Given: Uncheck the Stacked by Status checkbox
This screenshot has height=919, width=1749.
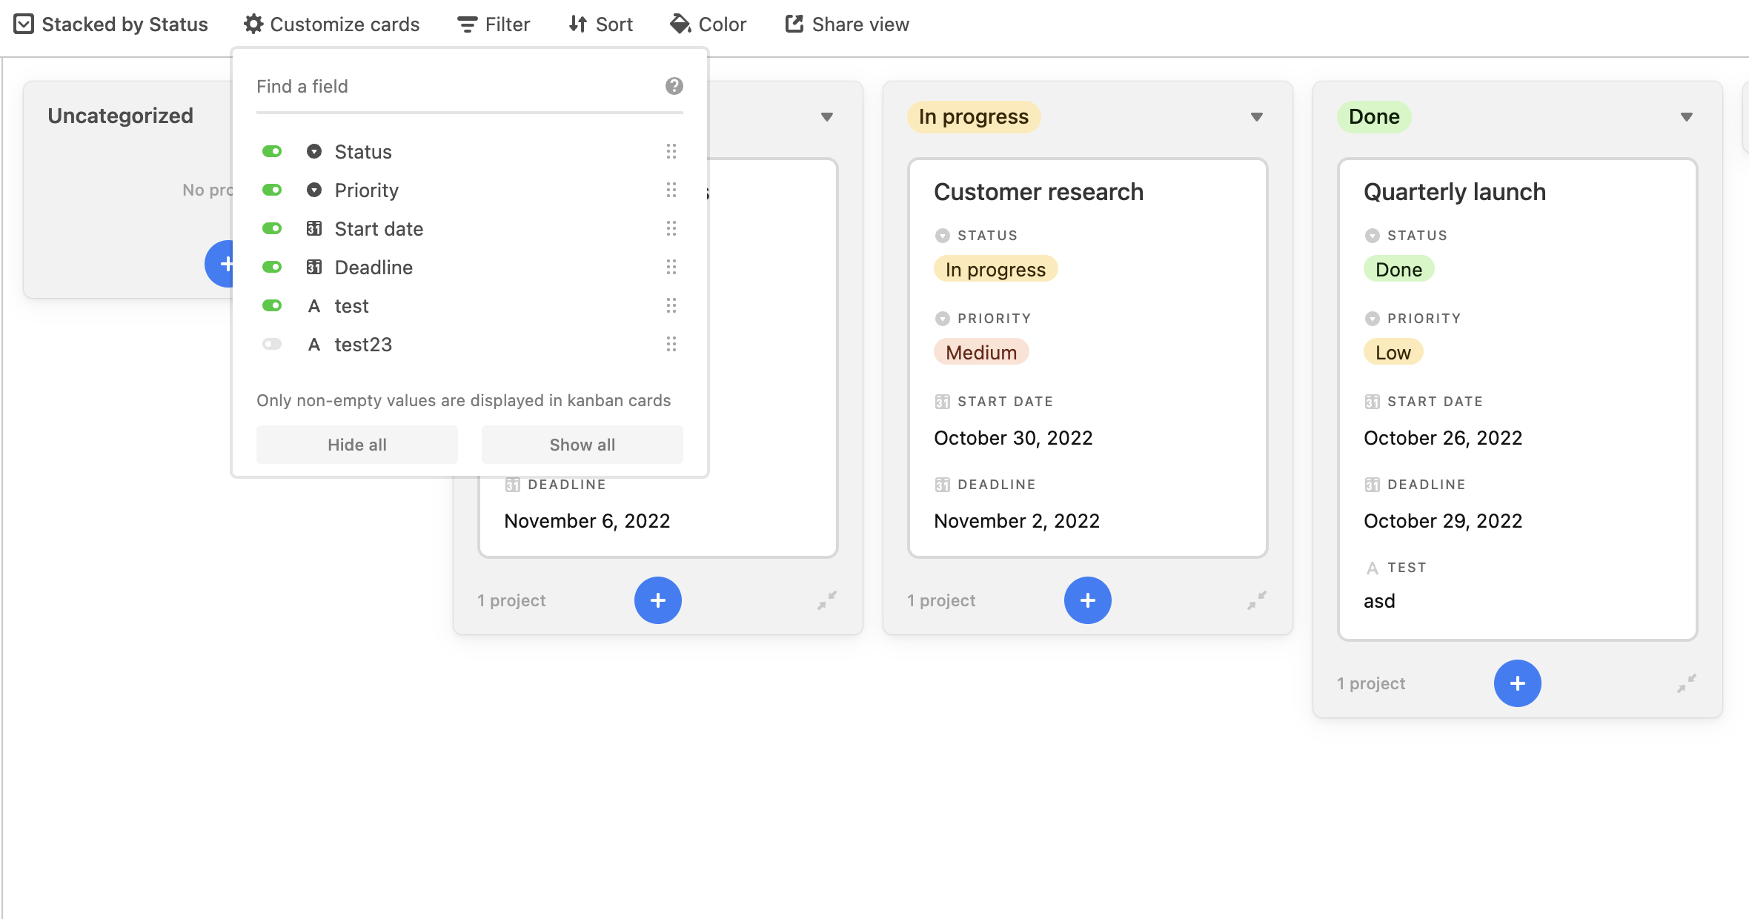Looking at the screenshot, I should (x=24, y=24).
